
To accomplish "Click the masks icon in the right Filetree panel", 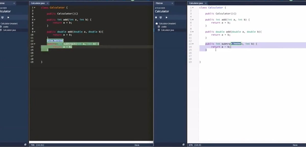I will [x=161, y=17].
